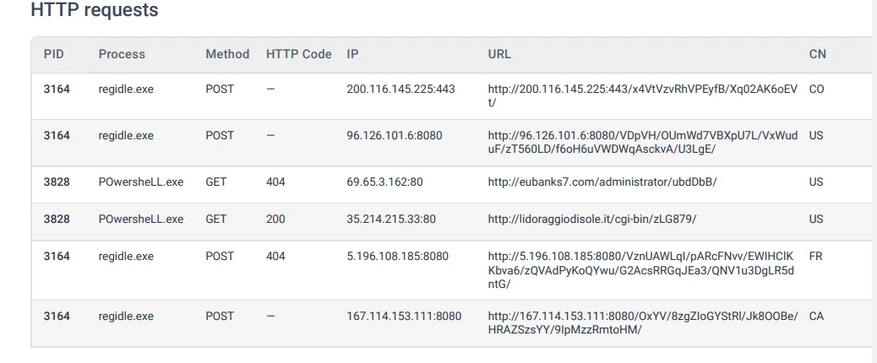The height and width of the screenshot is (363, 877).
Task: Click the Method column header
Action: 227,54
